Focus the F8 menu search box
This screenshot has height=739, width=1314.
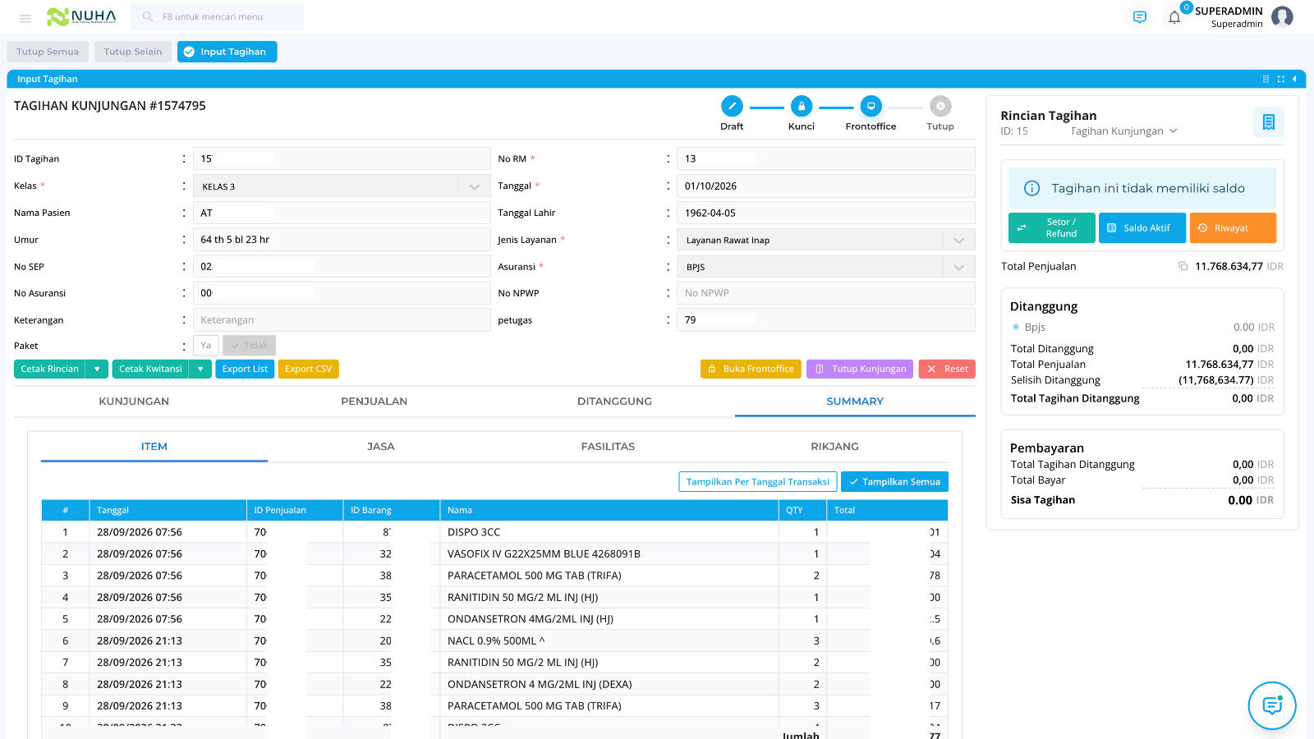[x=218, y=16]
